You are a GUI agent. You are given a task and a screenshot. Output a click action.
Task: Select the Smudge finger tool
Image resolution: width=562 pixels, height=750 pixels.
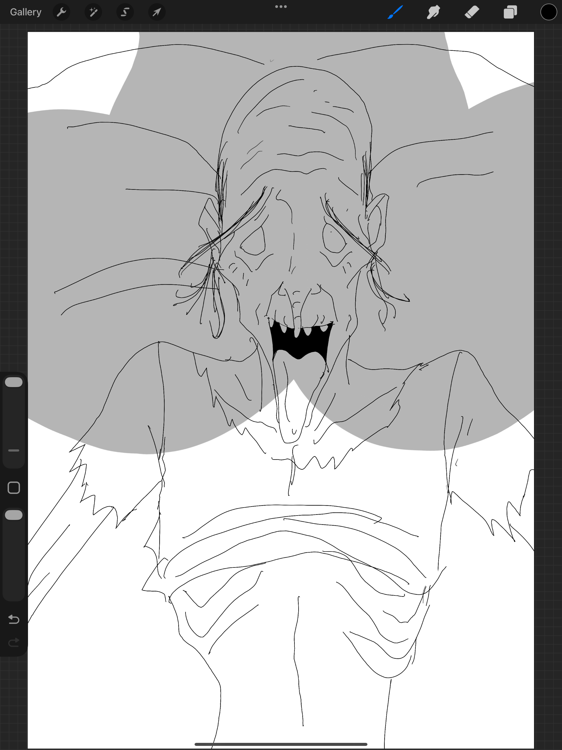pyautogui.click(x=434, y=12)
